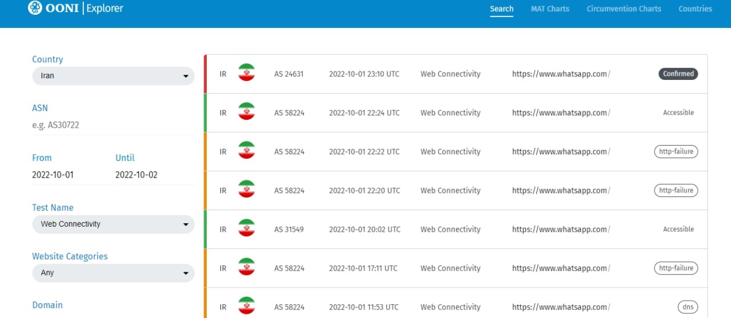The width and height of the screenshot is (731, 318).
Task: Open the AS 31549 measurement at 20:02 UTC
Action: click(289, 229)
